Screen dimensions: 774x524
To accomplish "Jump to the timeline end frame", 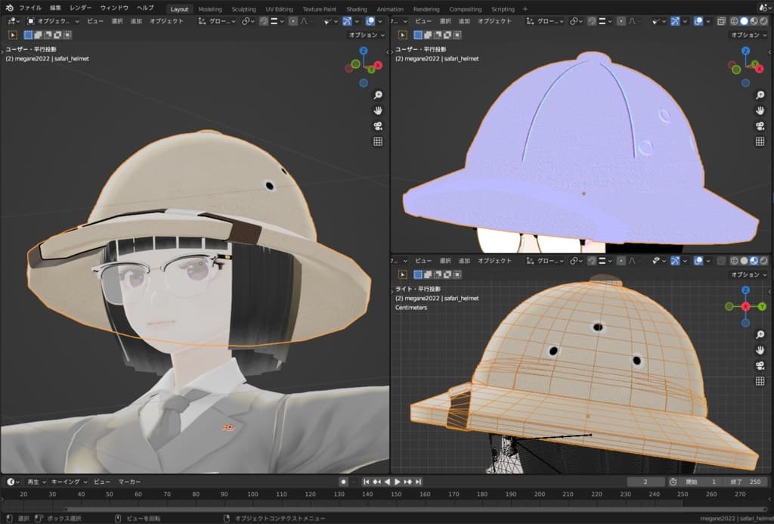I will (419, 482).
